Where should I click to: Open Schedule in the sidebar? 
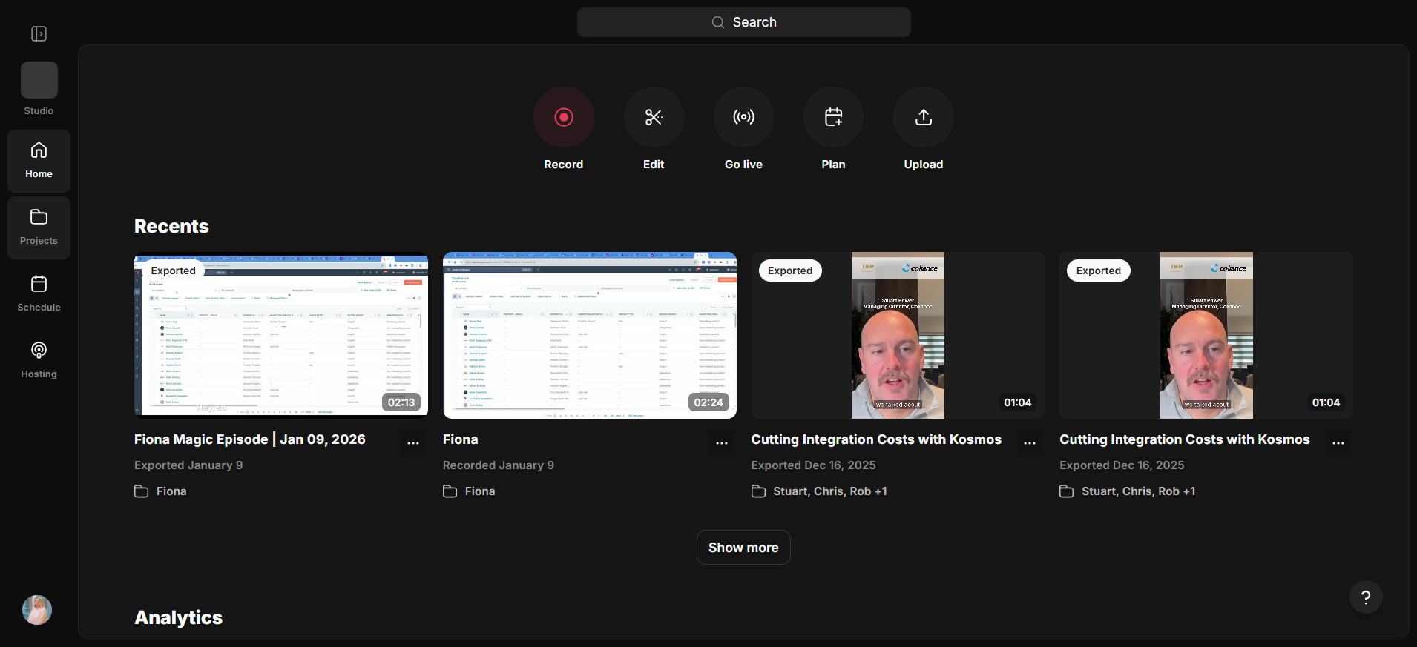tap(39, 294)
